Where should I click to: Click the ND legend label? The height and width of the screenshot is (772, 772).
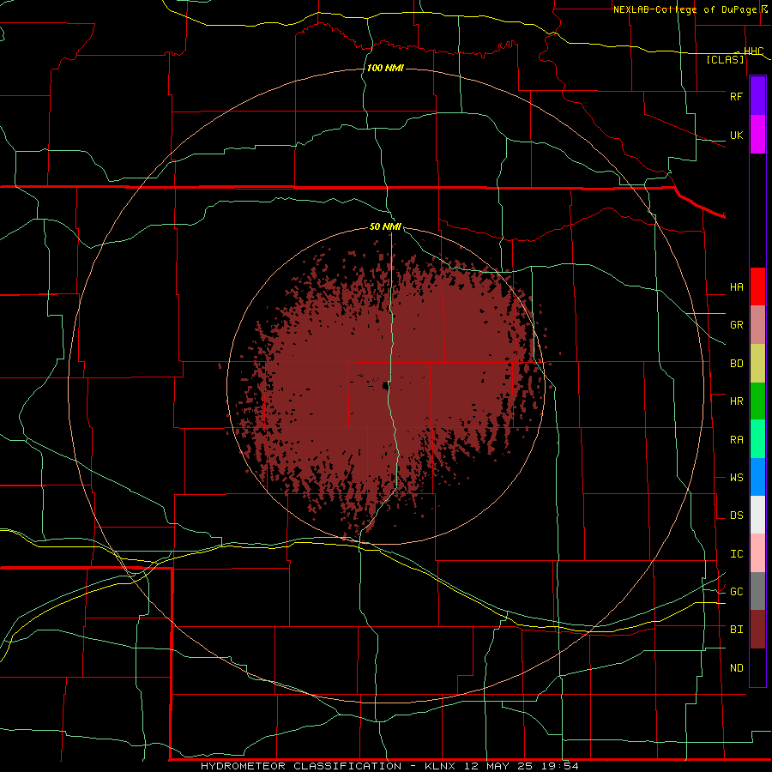click(736, 668)
